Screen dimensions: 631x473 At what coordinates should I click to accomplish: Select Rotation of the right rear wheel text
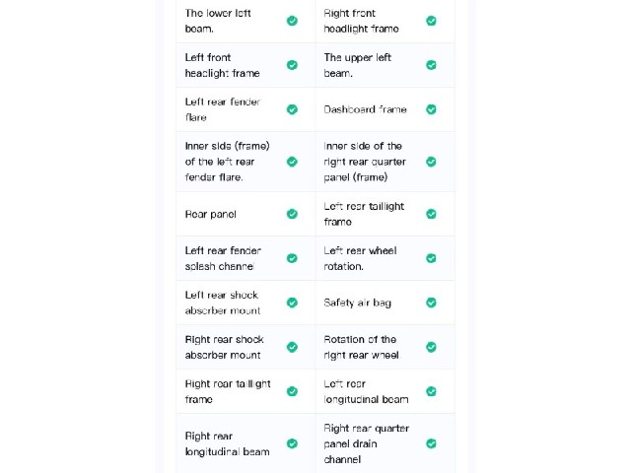pos(362,347)
